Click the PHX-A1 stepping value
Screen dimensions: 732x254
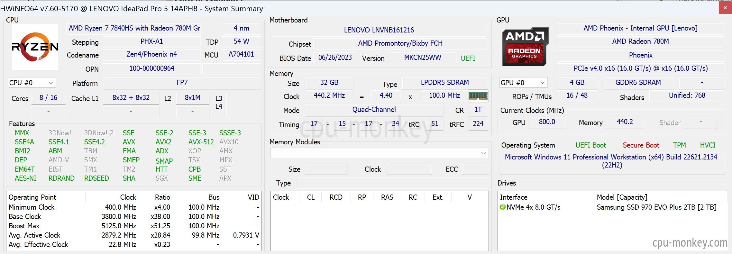(x=152, y=41)
